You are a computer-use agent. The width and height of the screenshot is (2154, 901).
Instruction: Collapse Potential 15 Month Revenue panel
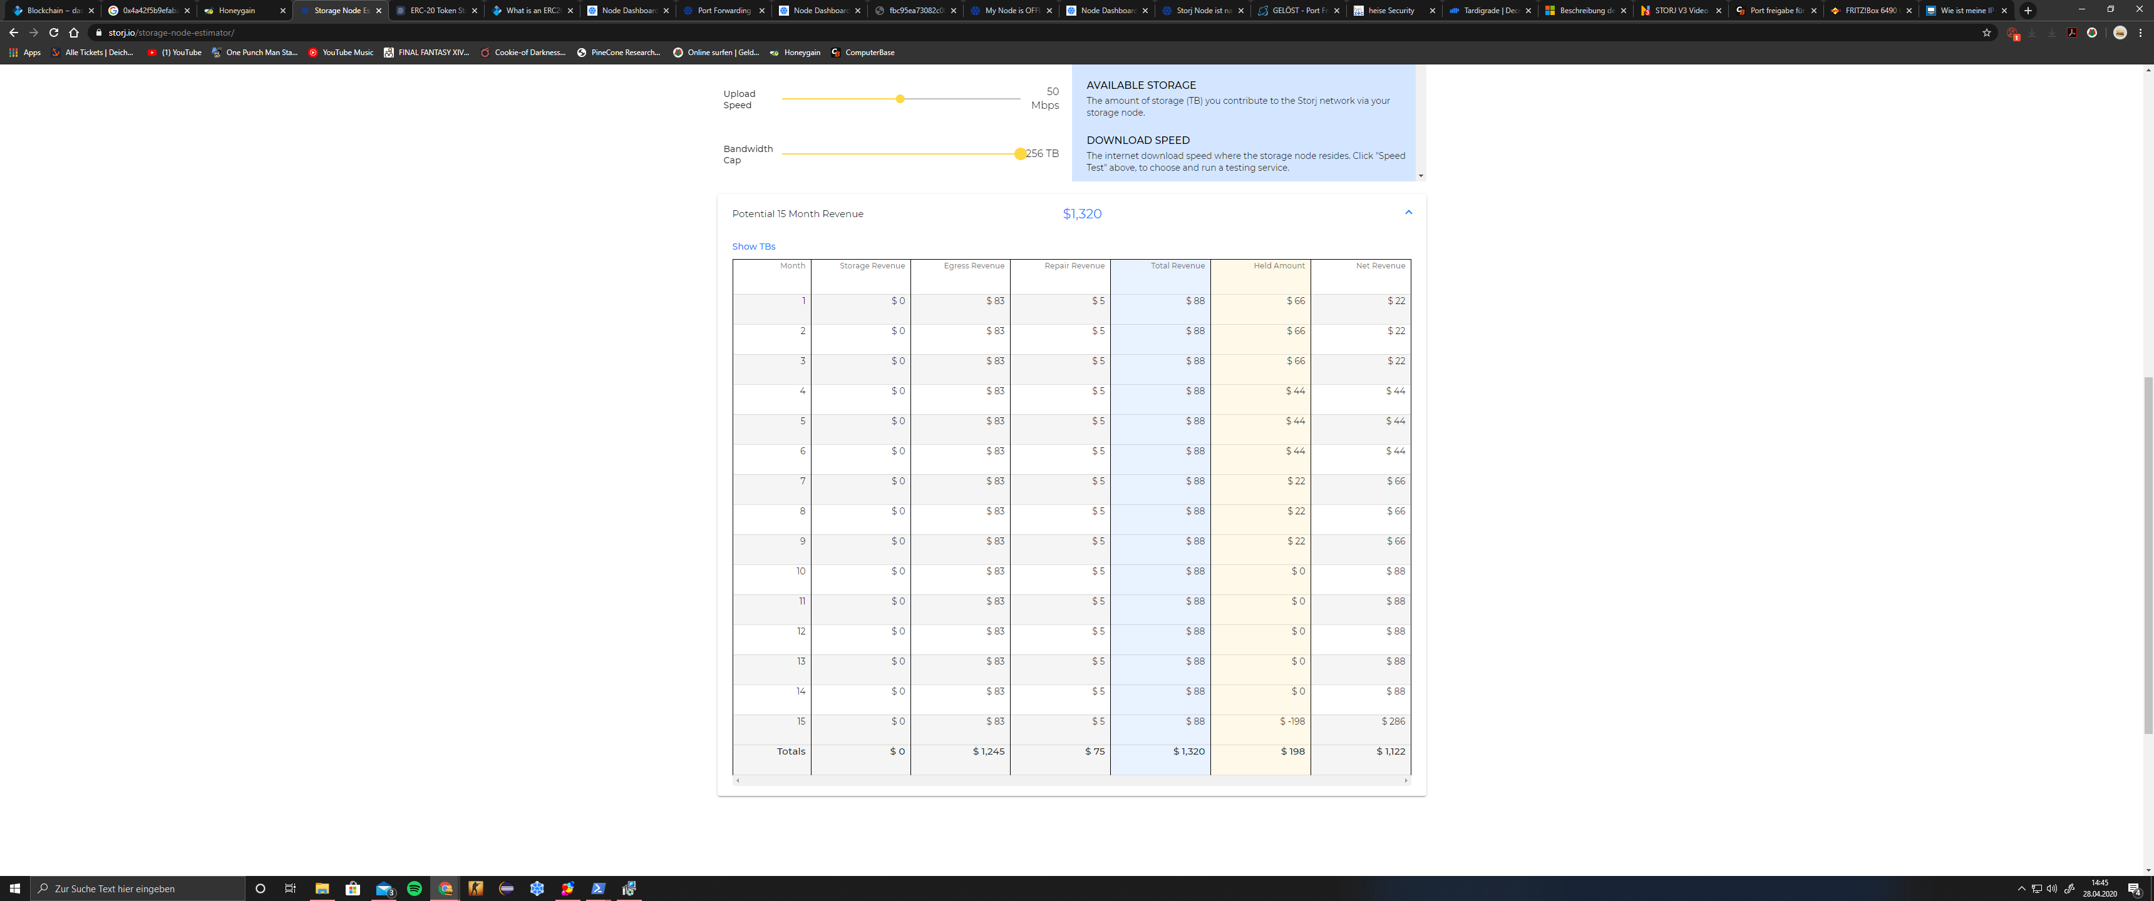[1408, 212]
